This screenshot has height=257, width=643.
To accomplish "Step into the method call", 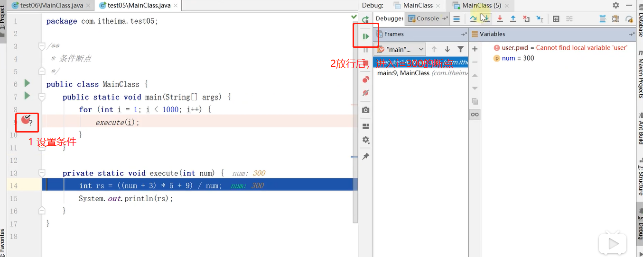I will (486, 19).
